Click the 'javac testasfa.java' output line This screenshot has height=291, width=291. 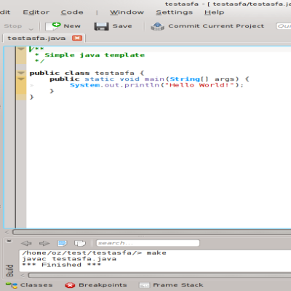[69, 259]
